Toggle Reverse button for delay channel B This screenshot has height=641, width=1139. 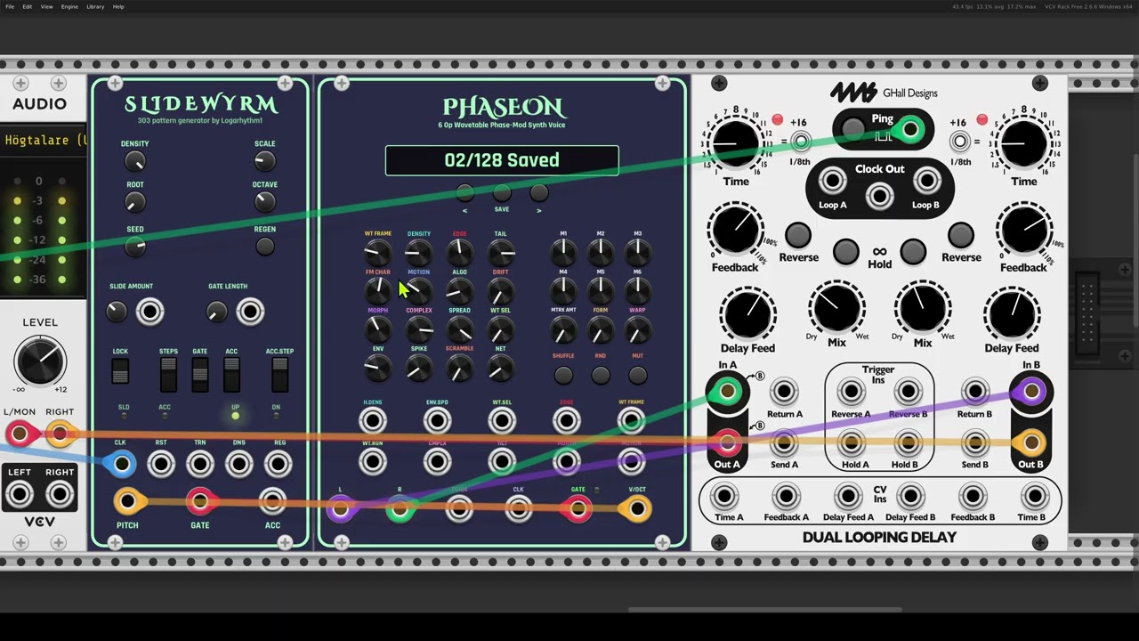click(x=961, y=235)
